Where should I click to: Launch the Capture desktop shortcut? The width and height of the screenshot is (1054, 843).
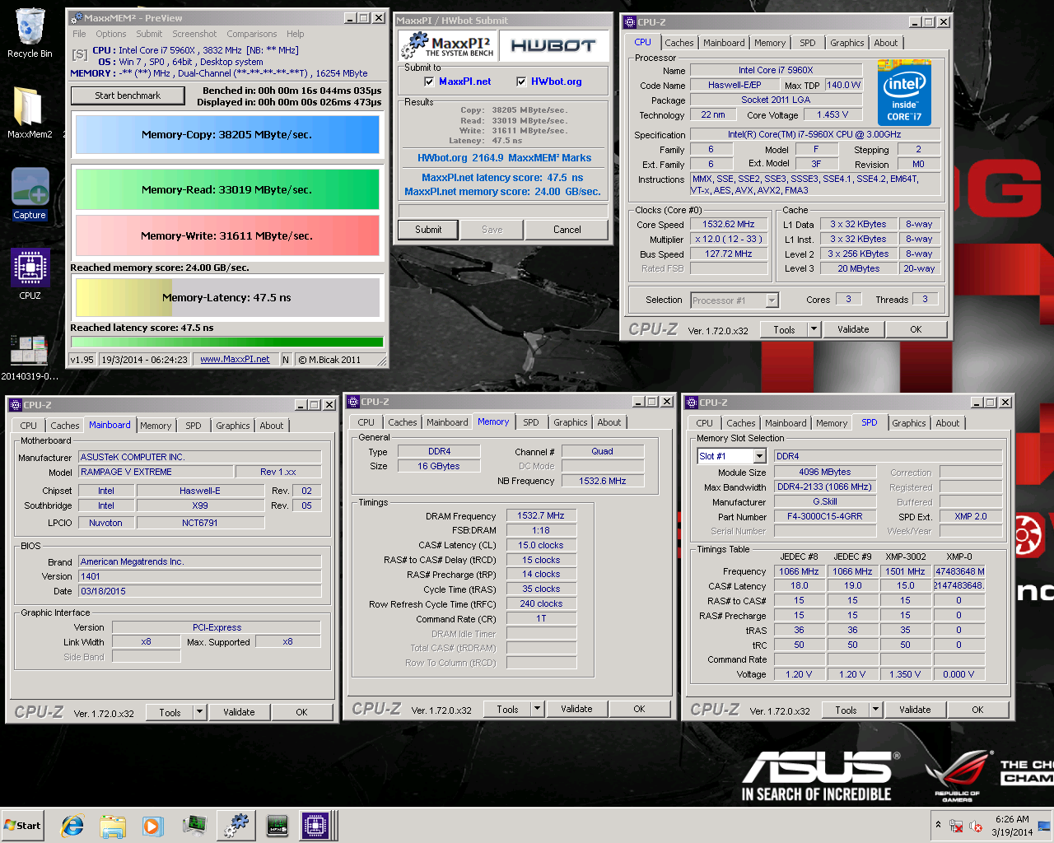point(30,194)
